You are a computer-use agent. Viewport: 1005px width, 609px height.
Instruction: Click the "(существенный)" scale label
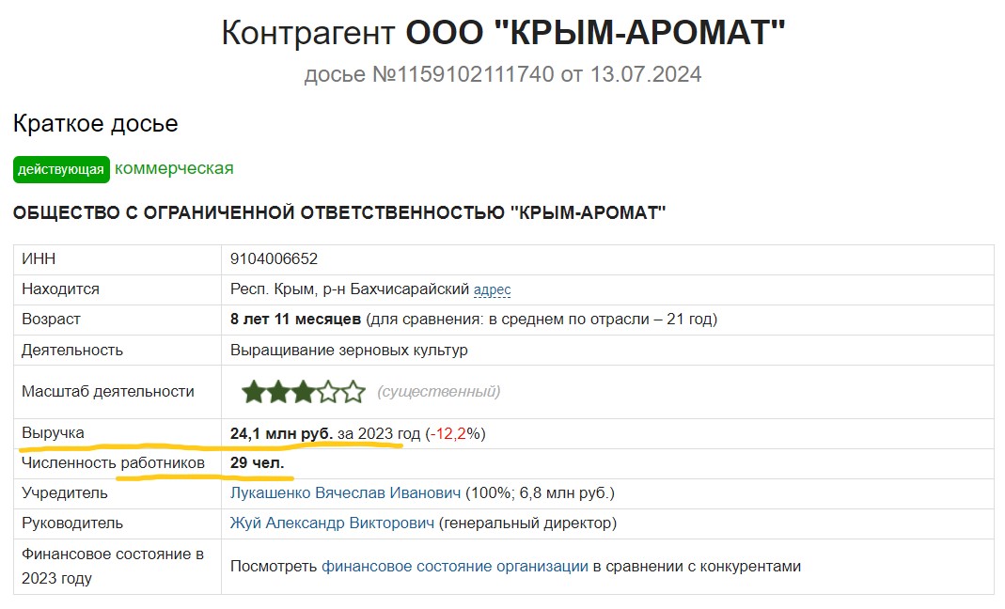(x=439, y=392)
